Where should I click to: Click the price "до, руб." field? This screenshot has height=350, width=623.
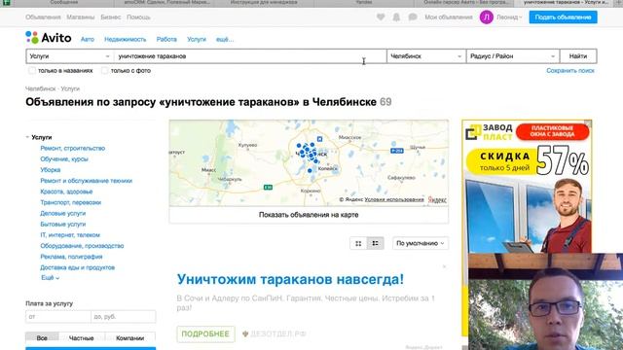coord(124,317)
